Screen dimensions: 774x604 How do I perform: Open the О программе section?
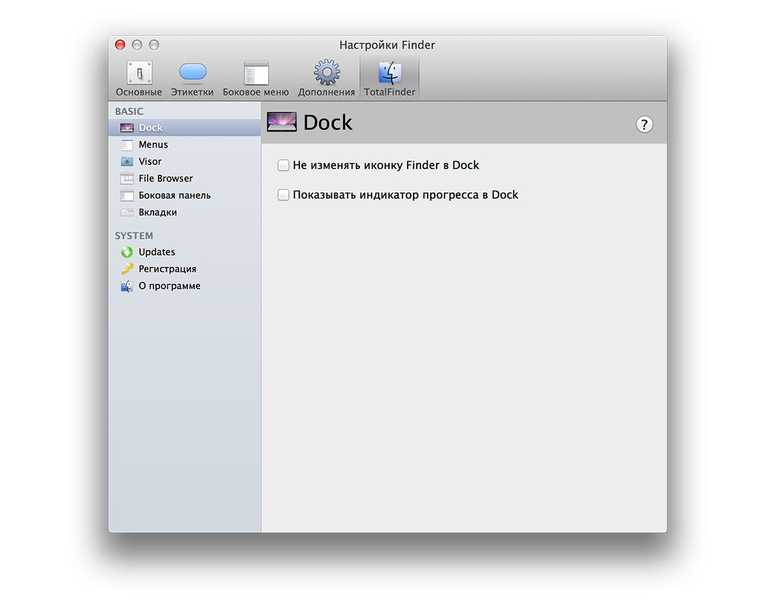click(184, 286)
